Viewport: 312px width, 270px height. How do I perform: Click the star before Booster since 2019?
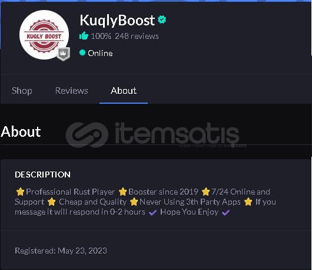click(122, 192)
